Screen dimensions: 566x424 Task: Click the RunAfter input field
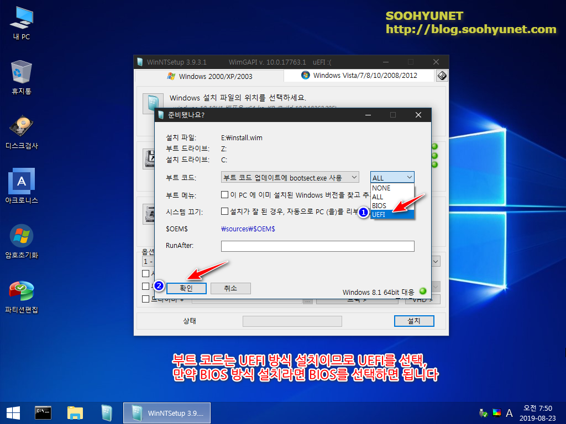pos(318,246)
